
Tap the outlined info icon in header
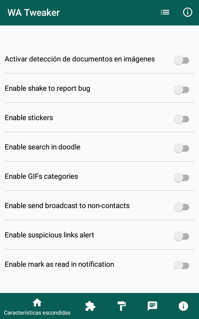[187, 12]
